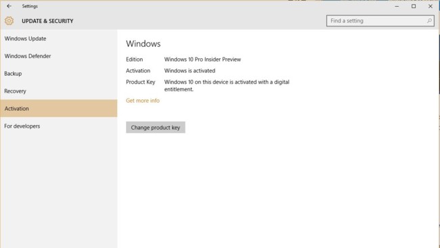Select the Windows 10 Pro Insider Preview text
440x248 pixels.
pyautogui.click(x=202, y=59)
